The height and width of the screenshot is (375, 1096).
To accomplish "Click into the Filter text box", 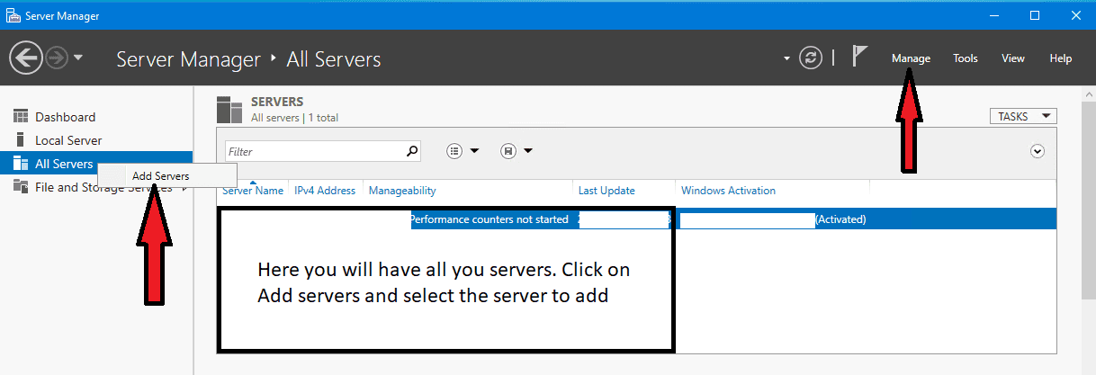I will (314, 152).
